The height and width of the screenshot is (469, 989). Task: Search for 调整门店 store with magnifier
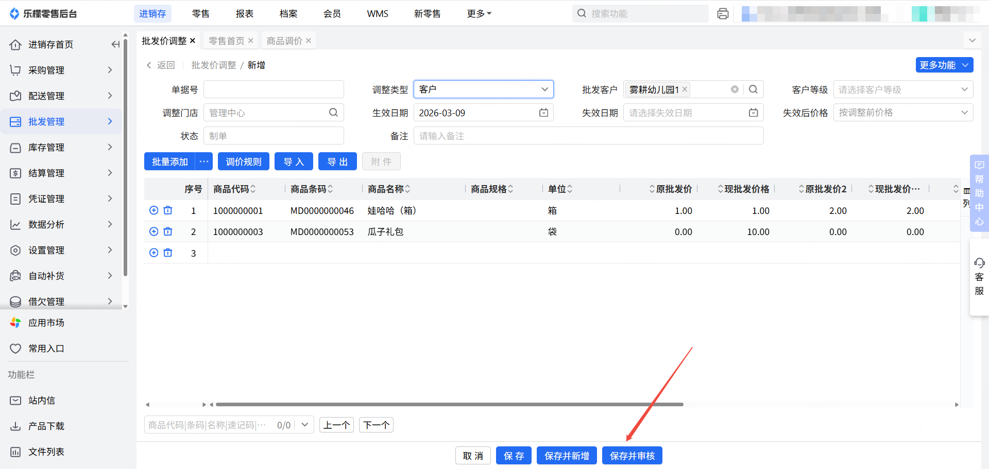click(x=333, y=113)
